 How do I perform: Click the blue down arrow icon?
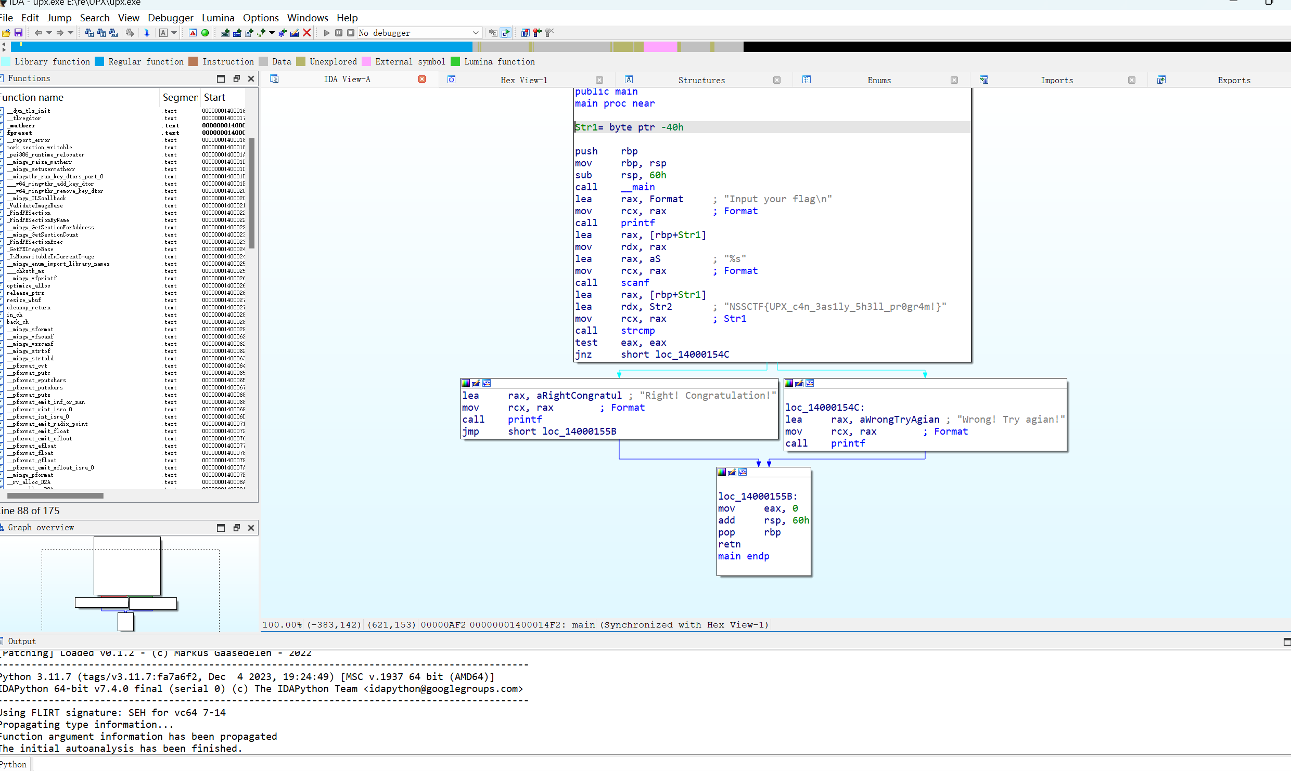(147, 33)
